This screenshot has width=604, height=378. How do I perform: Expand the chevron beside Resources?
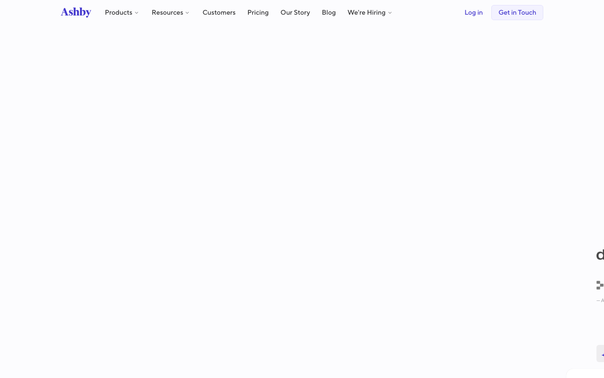coord(187,13)
